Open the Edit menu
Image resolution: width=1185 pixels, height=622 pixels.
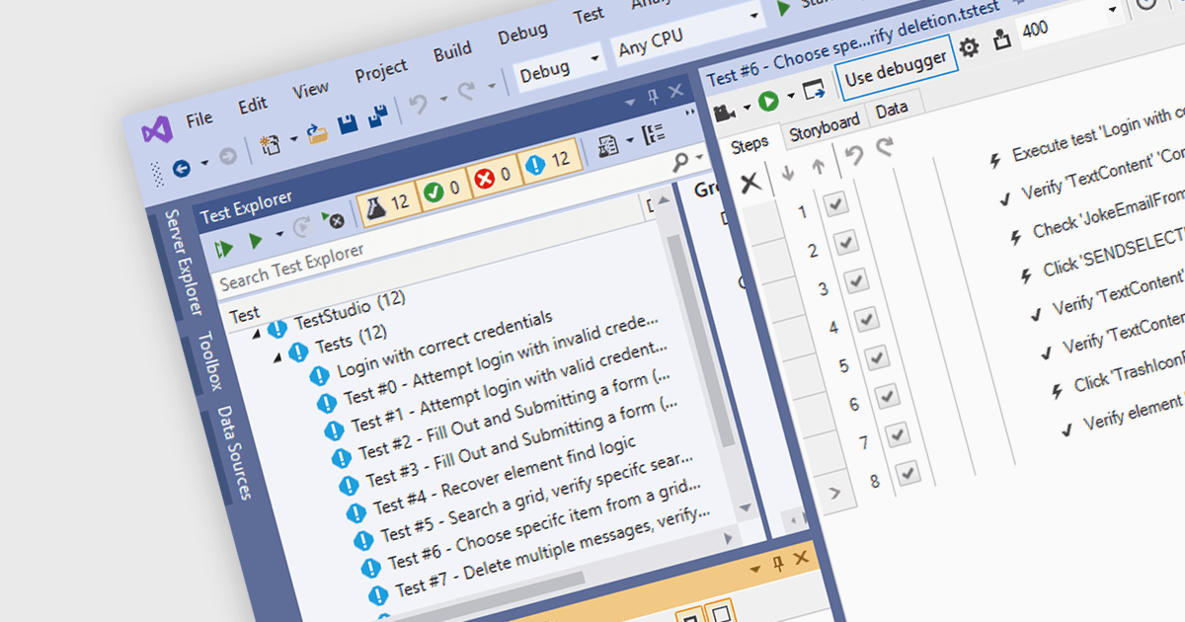(253, 104)
